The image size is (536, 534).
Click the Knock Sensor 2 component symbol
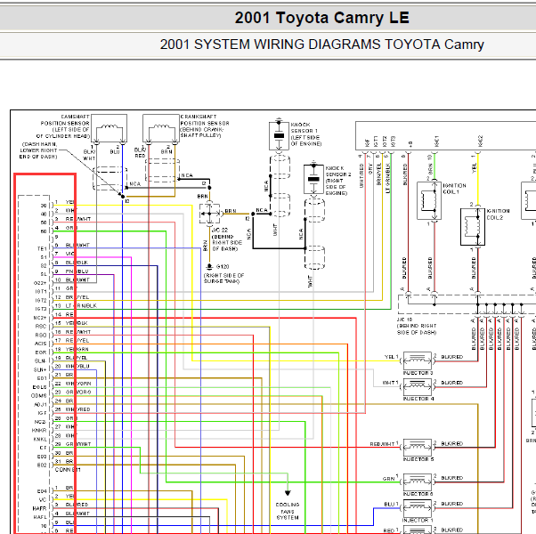point(313,179)
